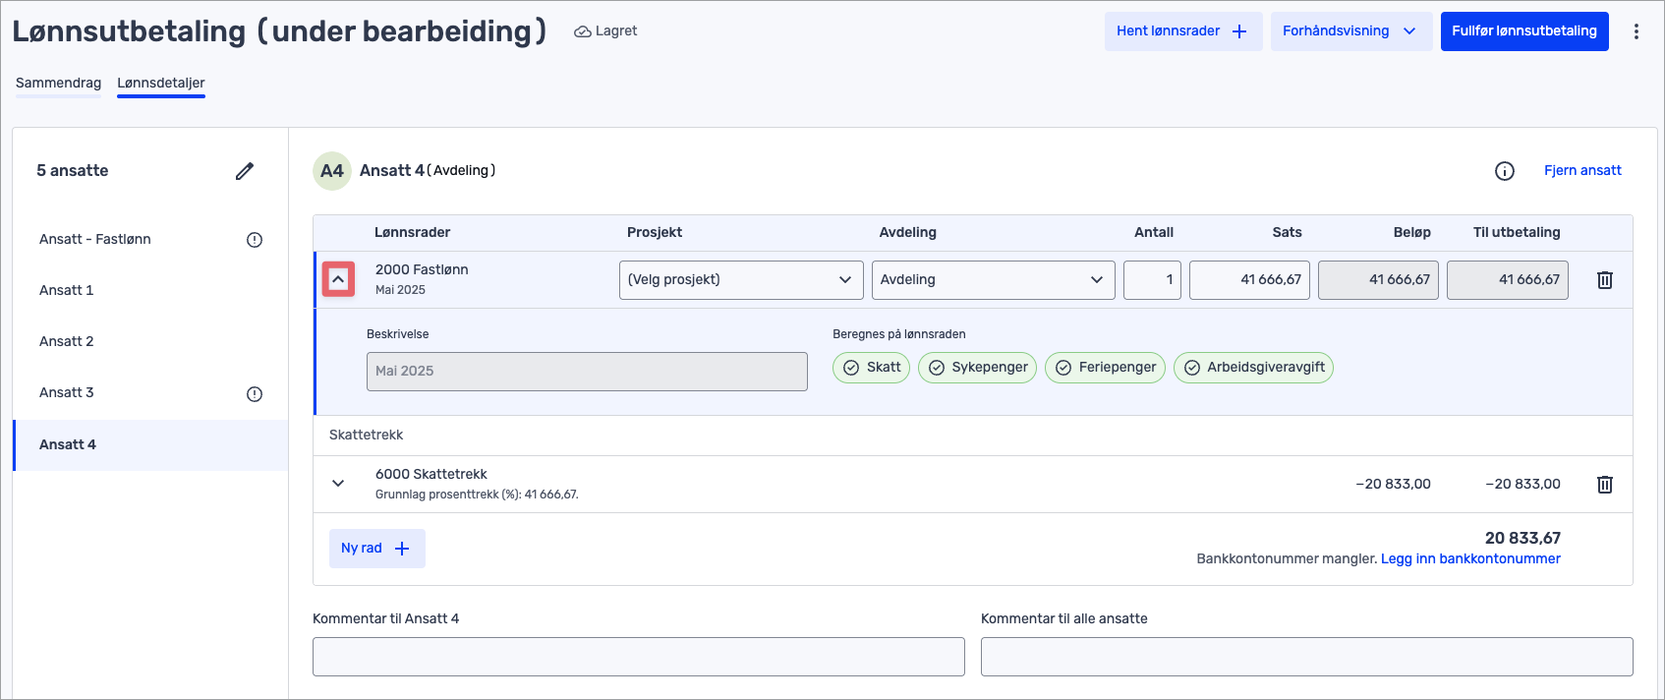This screenshot has width=1665, height=700.
Task: Click warning icon beside Ansatt 3
Action: tap(255, 394)
